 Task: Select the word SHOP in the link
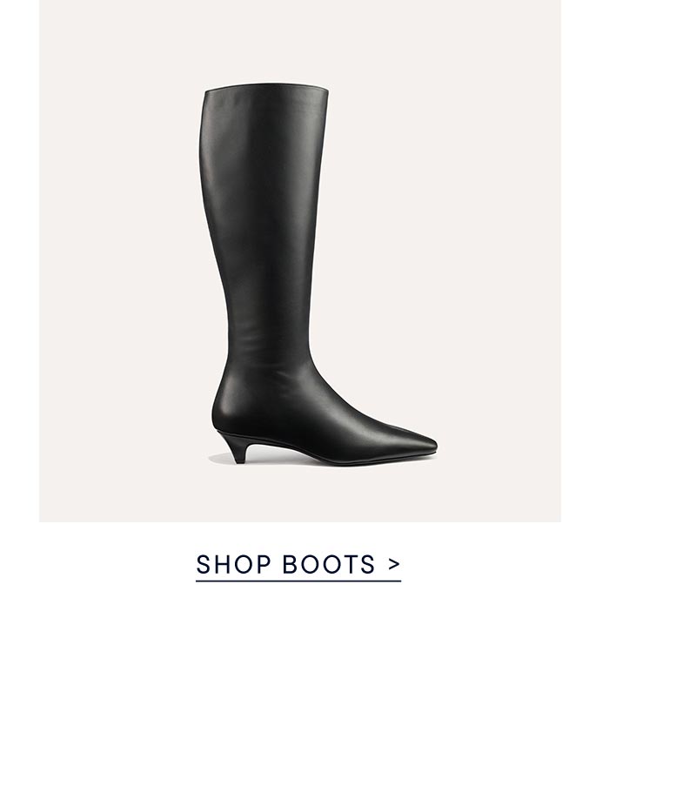tap(233, 564)
